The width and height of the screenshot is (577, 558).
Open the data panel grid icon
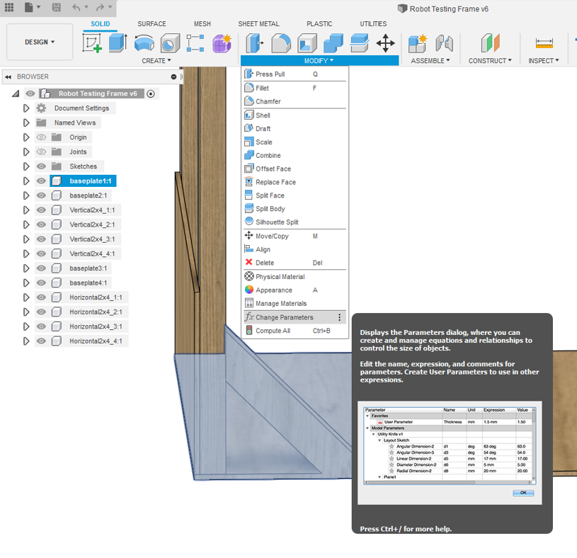(8, 7)
